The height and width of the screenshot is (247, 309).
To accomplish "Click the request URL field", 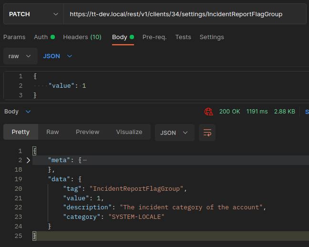I will point(185,14).
